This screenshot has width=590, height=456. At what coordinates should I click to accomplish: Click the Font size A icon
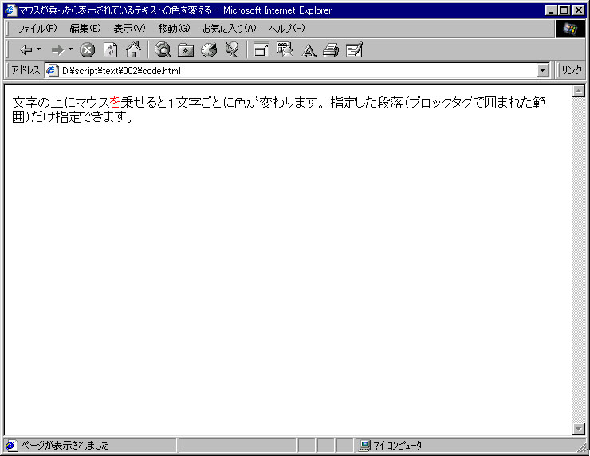[x=309, y=50]
